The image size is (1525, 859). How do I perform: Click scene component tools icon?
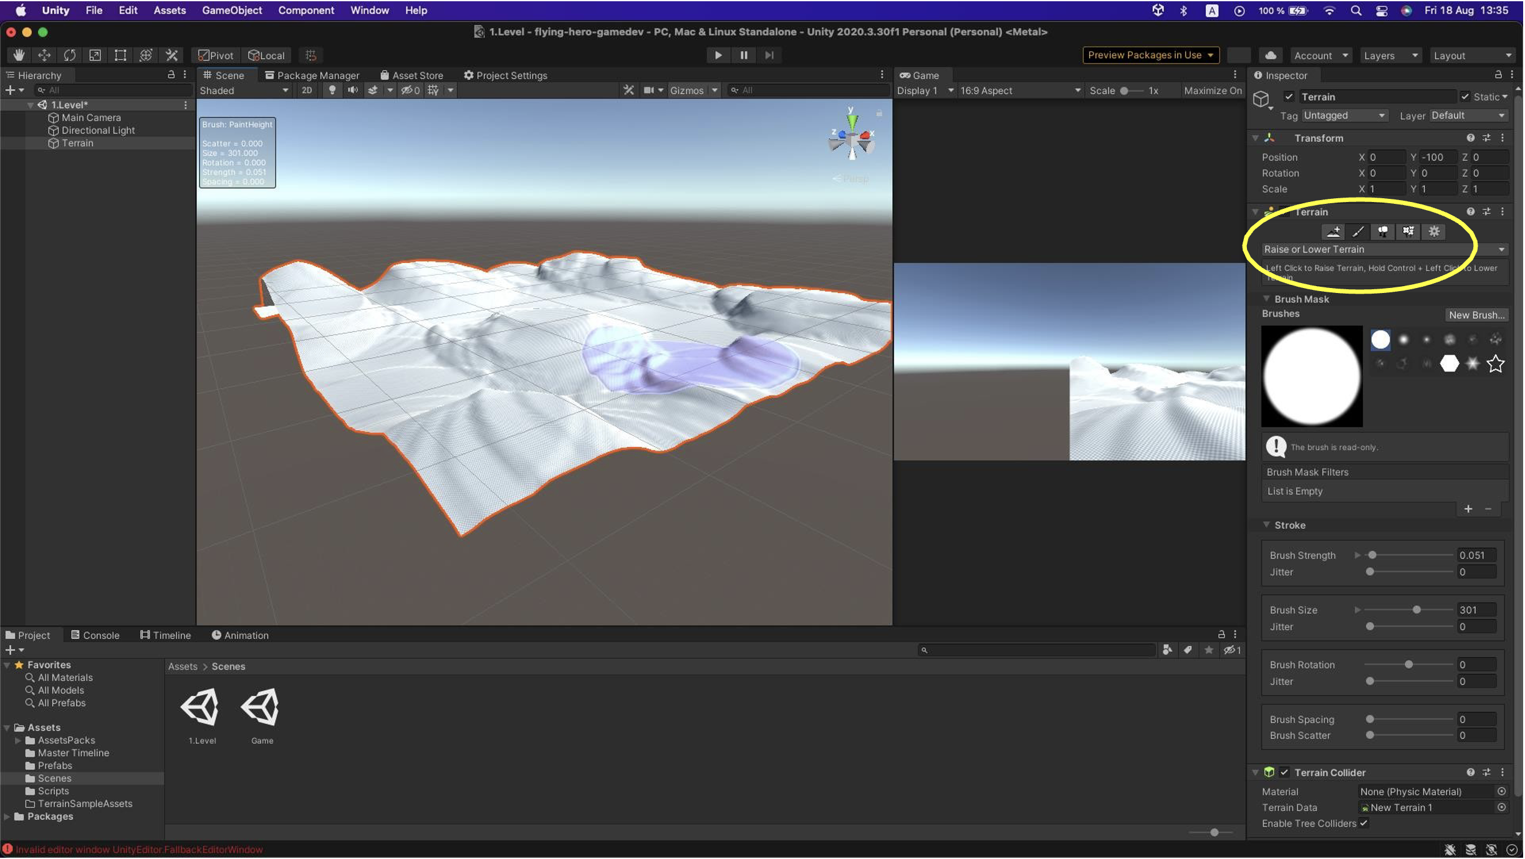(628, 90)
